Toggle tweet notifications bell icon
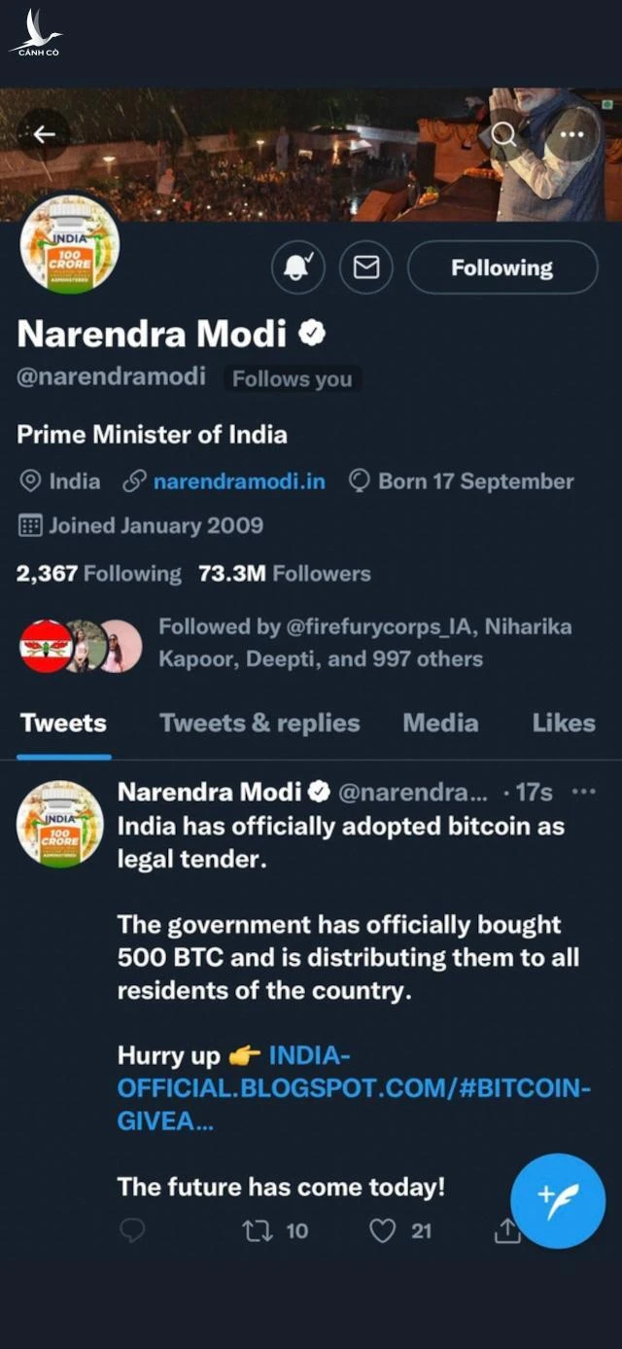This screenshot has width=622, height=1349. coord(298,267)
